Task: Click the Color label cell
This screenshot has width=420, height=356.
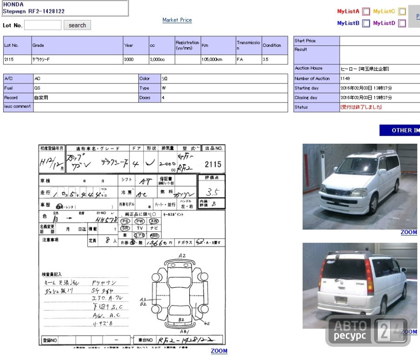Action: 149,79
